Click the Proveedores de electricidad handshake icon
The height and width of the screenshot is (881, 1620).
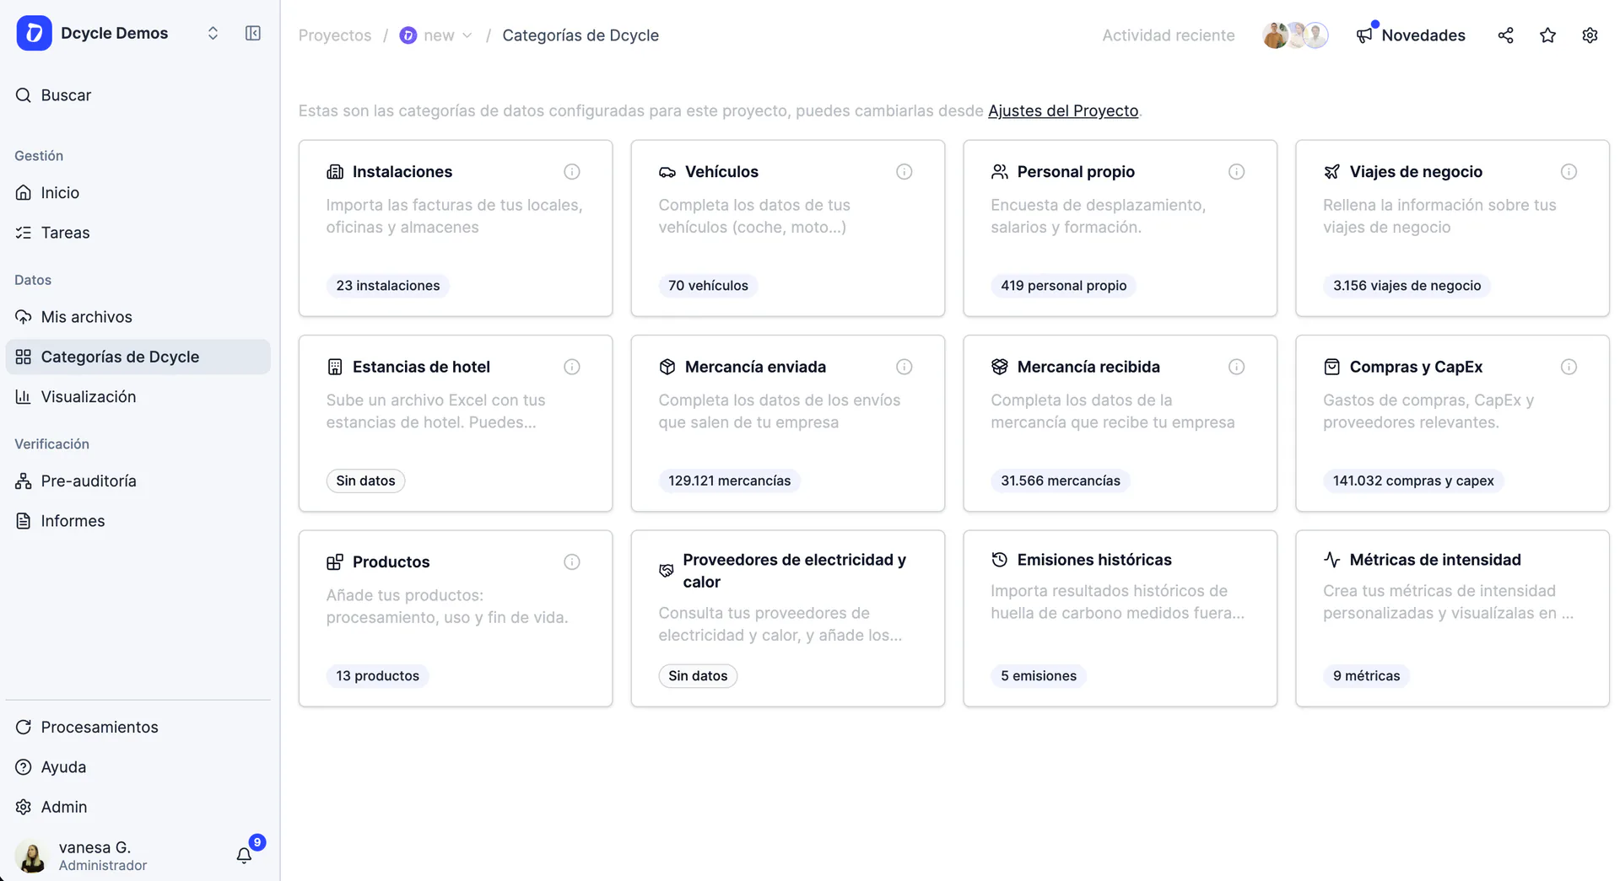[x=667, y=571]
